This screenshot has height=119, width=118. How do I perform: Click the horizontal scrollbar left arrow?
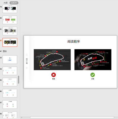[x=22, y=118]
